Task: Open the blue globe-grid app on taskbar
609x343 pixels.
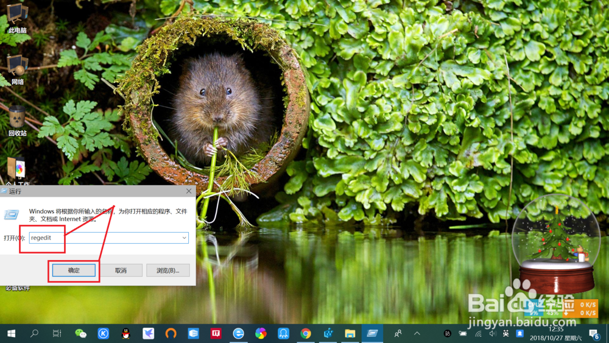Action: pos(194,333)
